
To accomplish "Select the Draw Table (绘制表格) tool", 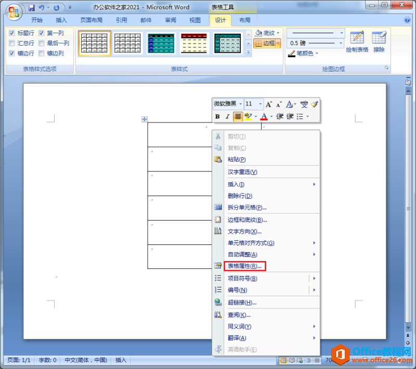I will (357, 42).
